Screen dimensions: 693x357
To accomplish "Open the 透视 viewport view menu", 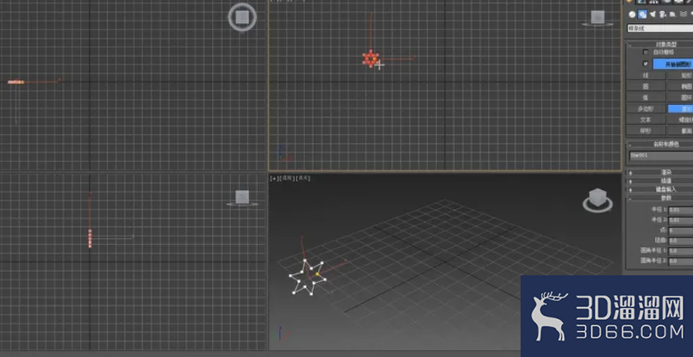I will (x=287, y=178).
